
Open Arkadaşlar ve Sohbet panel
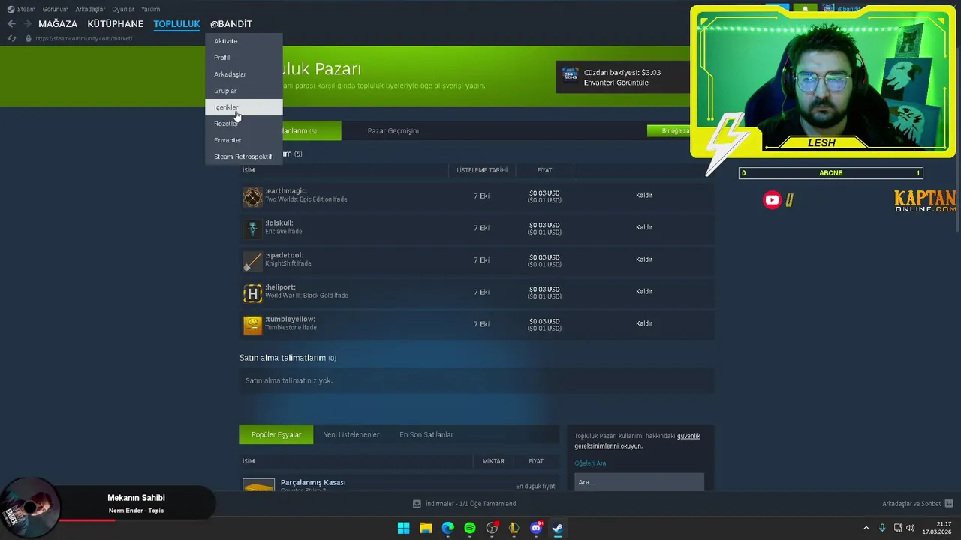(x=917, y=504)
